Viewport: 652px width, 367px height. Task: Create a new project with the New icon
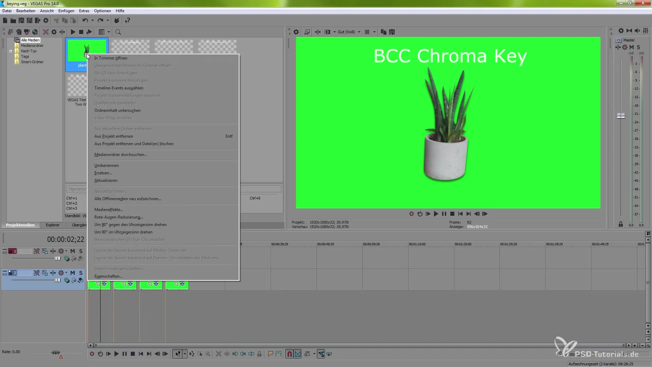(5, 21)
